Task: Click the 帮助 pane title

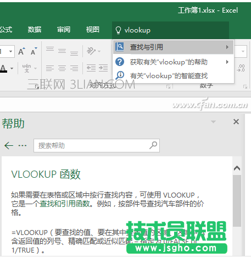Action: pyautogui.click(x=13, y=123)
